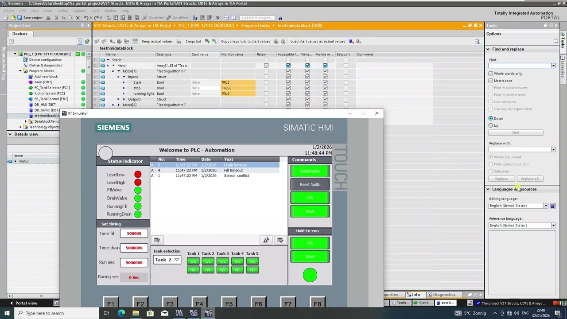Screen dimensions: 567x319
Task: Click the Replace all button
Action: click(x=530, y=179)
